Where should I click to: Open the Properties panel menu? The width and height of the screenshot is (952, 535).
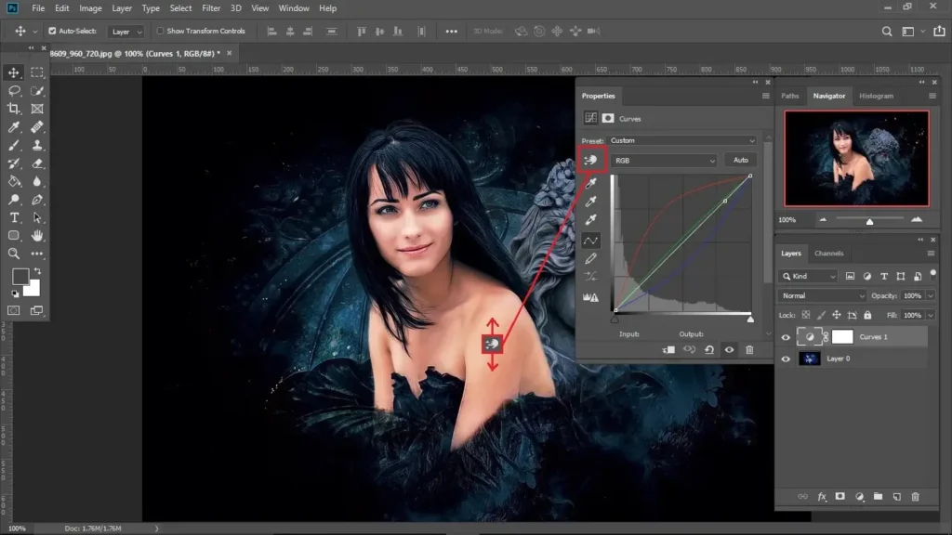pos(766,96)
